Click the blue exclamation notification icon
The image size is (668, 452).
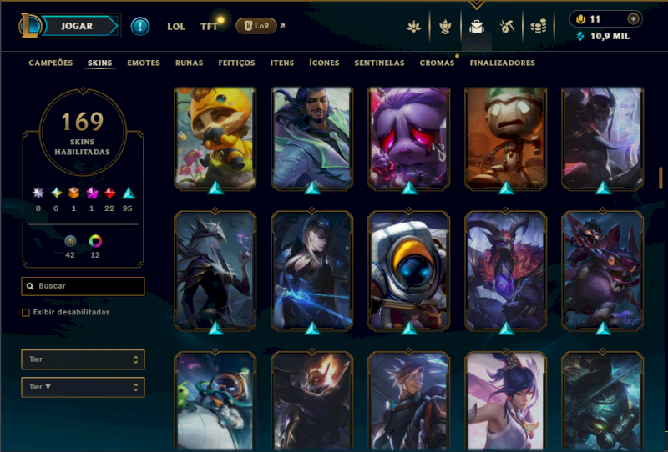coord(140,26)
